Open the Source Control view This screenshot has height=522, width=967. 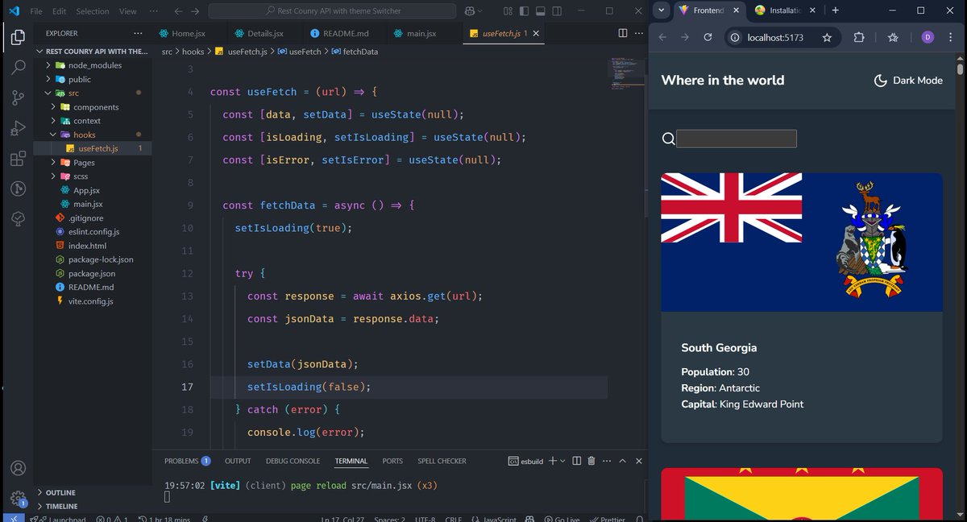18,97
